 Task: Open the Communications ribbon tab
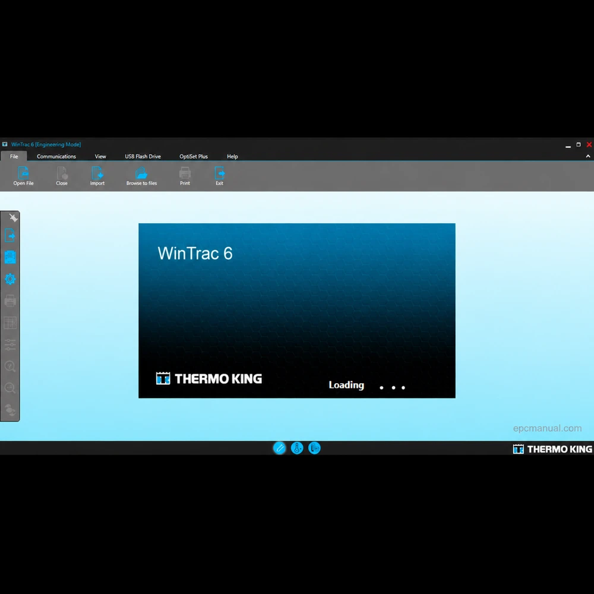point(56,156)
